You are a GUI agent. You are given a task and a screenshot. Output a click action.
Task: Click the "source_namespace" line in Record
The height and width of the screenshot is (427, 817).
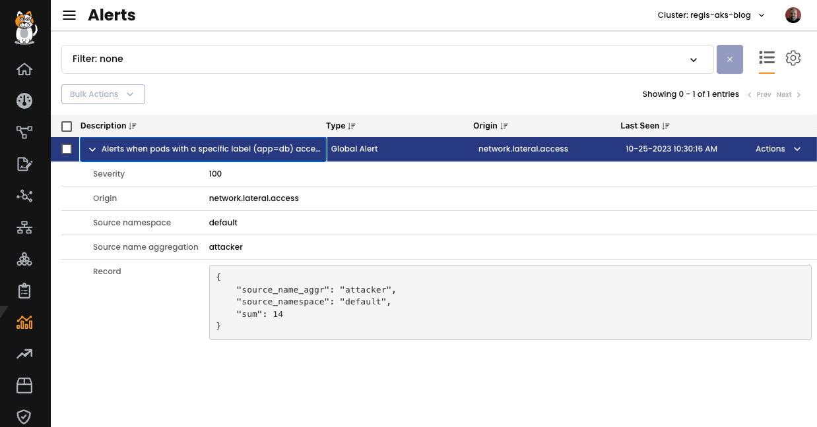click(x=314, y=302)
